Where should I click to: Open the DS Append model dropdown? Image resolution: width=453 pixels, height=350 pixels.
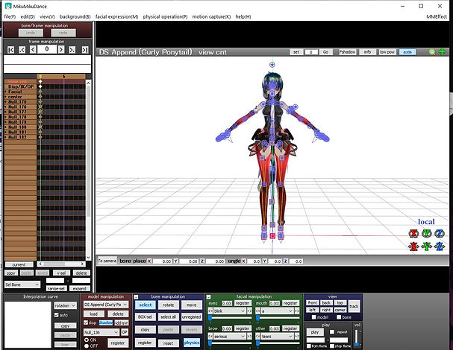click(106, 305)
